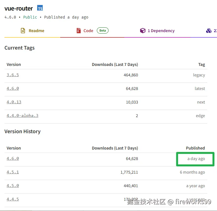
Task: Click '6 months ago' published cell
Action: [192, 172]
